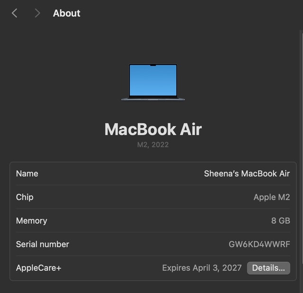Click the Name row label
Image resolution: width=303 pixels, height=293 pixels.
coord(27,174)
